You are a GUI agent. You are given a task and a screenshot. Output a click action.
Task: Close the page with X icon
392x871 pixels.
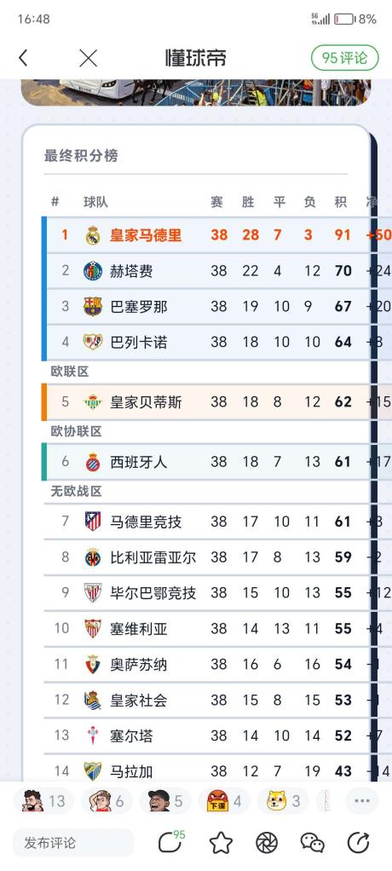coord(89,58)
